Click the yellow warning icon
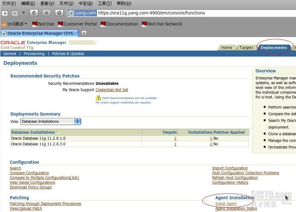Screen dimensions: 296x212 98,98
